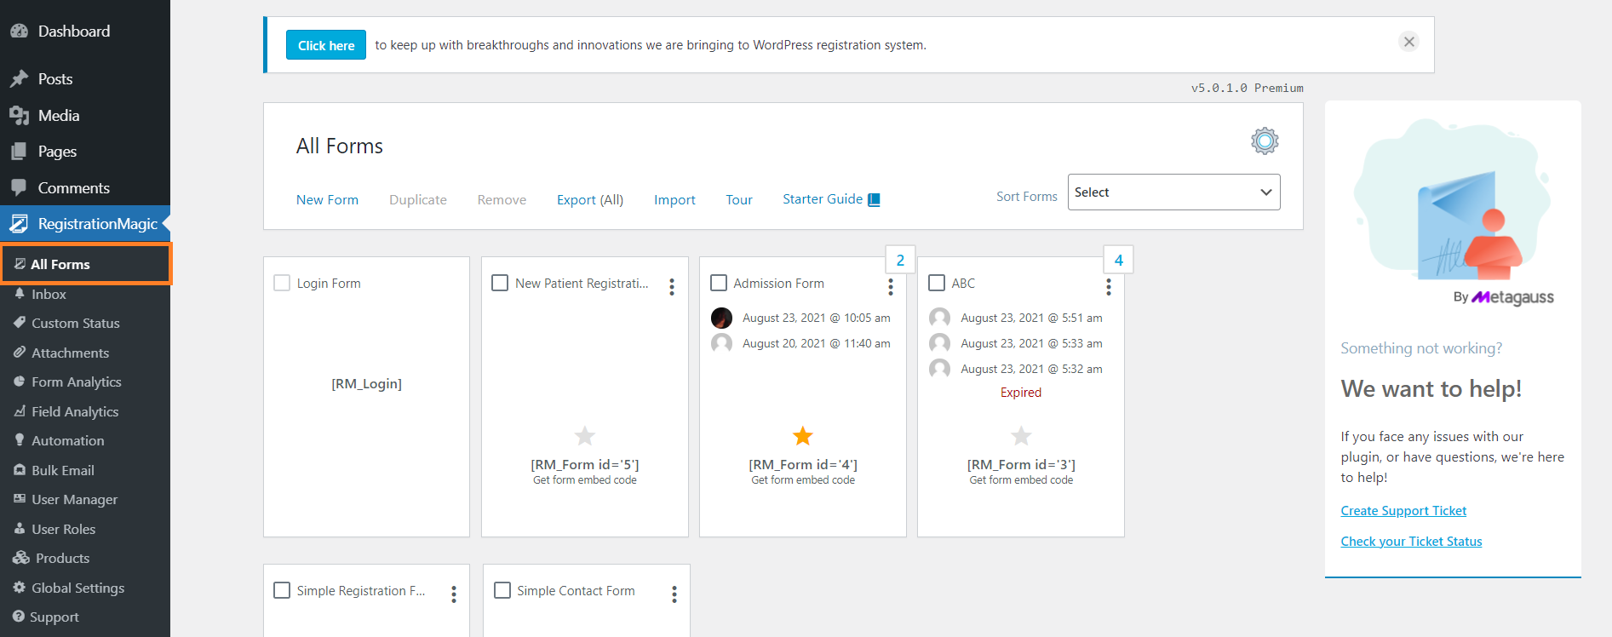1612x637 pixels.
Task: Check the Simple Contact Form checkbox
Action: (502, 590)
